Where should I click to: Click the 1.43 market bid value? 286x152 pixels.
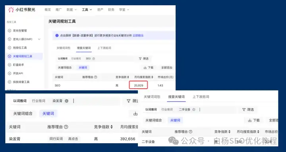(x=160, y=85)
